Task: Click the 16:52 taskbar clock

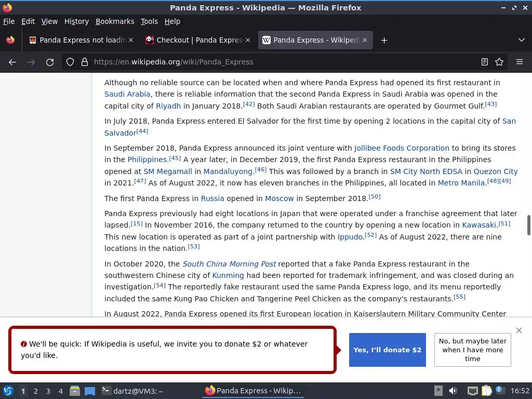Action: click(520, 391)
